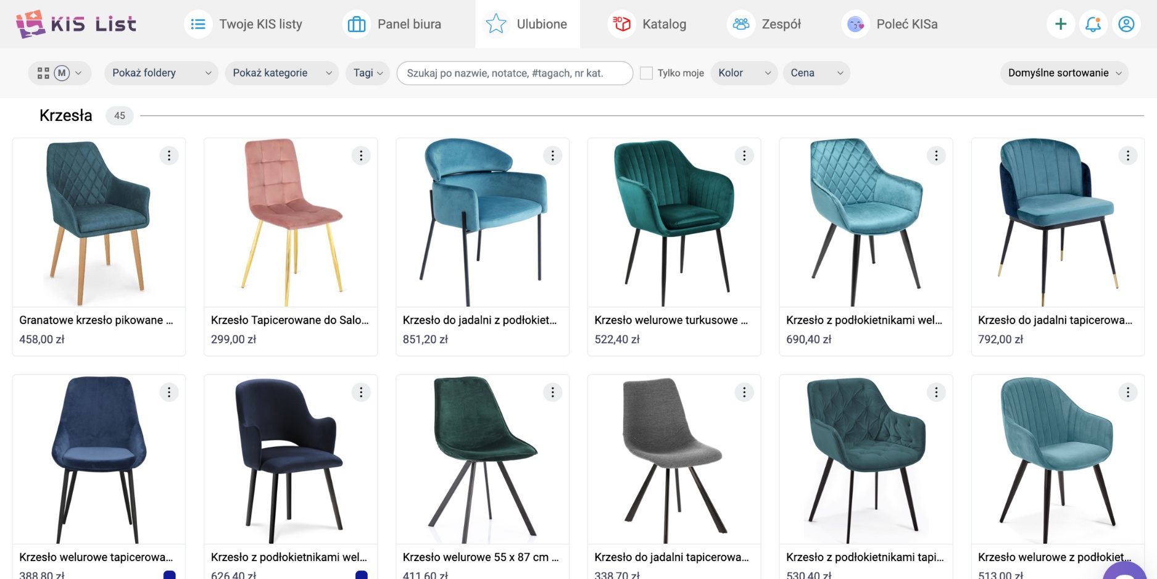Open the notifications bell
The image size is (1157, 579).
pyautogui.click(x=1093, y=24)
